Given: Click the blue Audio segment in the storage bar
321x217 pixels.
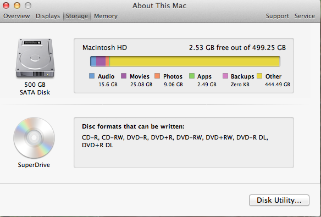Looking at the screenshot, I should 93,62.
